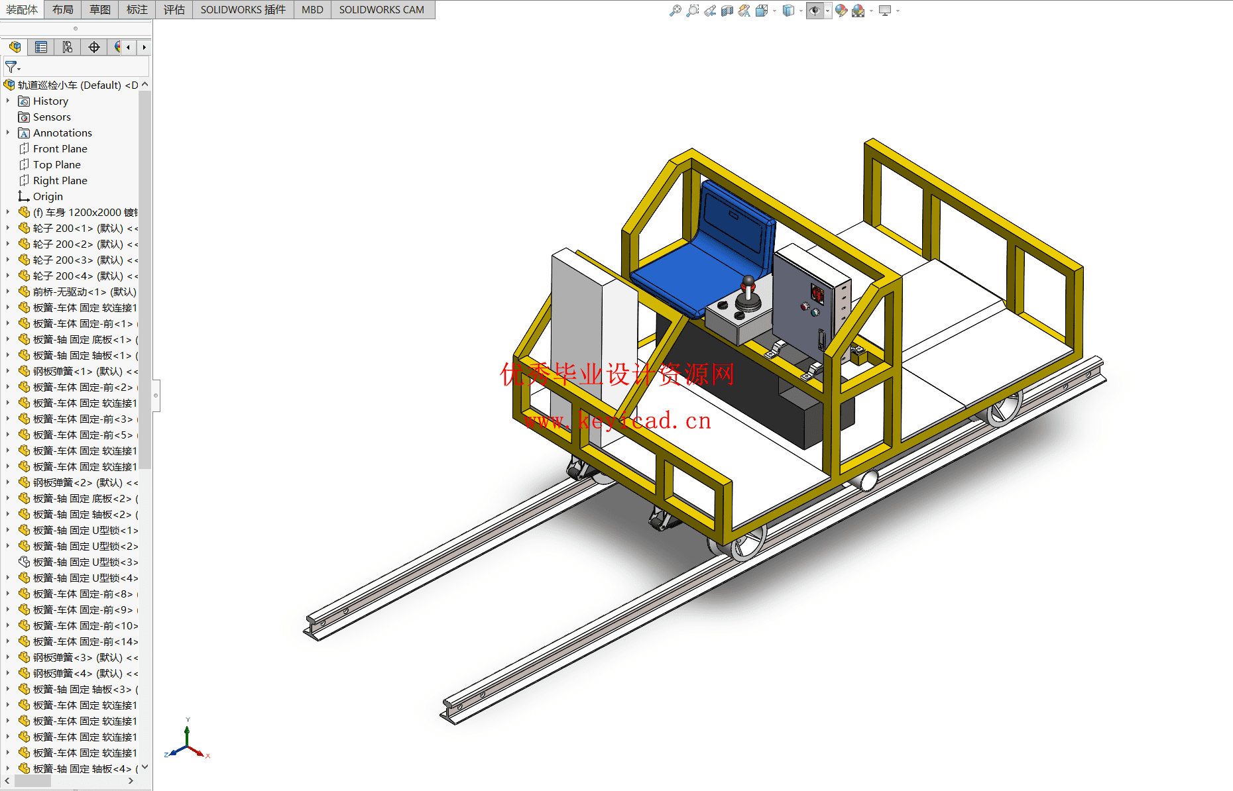This screenshot has width=1233, height=791.
Task: Switch to the 标注 tab
Action: point(137,9)
